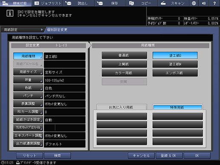Click the globe language icon

click(194, 3)
